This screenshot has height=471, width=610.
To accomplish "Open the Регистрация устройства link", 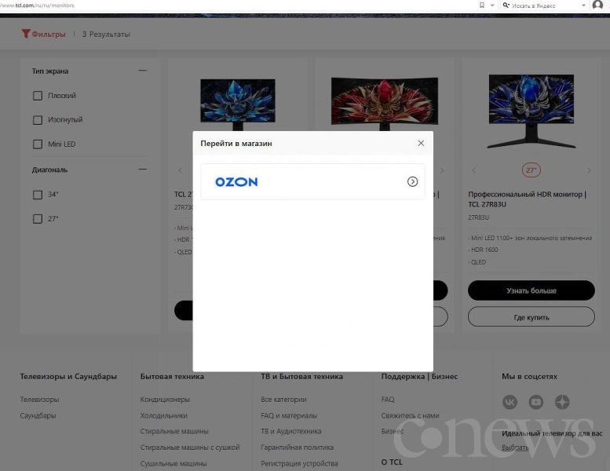I will [x=299, y=464].
